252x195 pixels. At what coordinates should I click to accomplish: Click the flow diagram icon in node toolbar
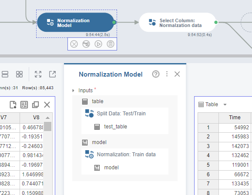[x=86, y=44]
